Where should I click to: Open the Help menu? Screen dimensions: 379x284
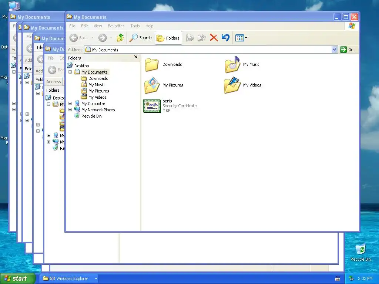click(x=149, y=26)
